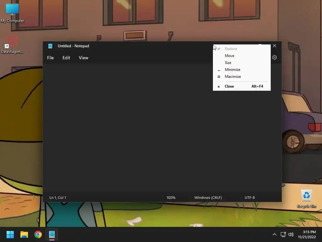Open Notepad settings gear icon
This screenshot has height=242, width=322.
tap(275, 57)
